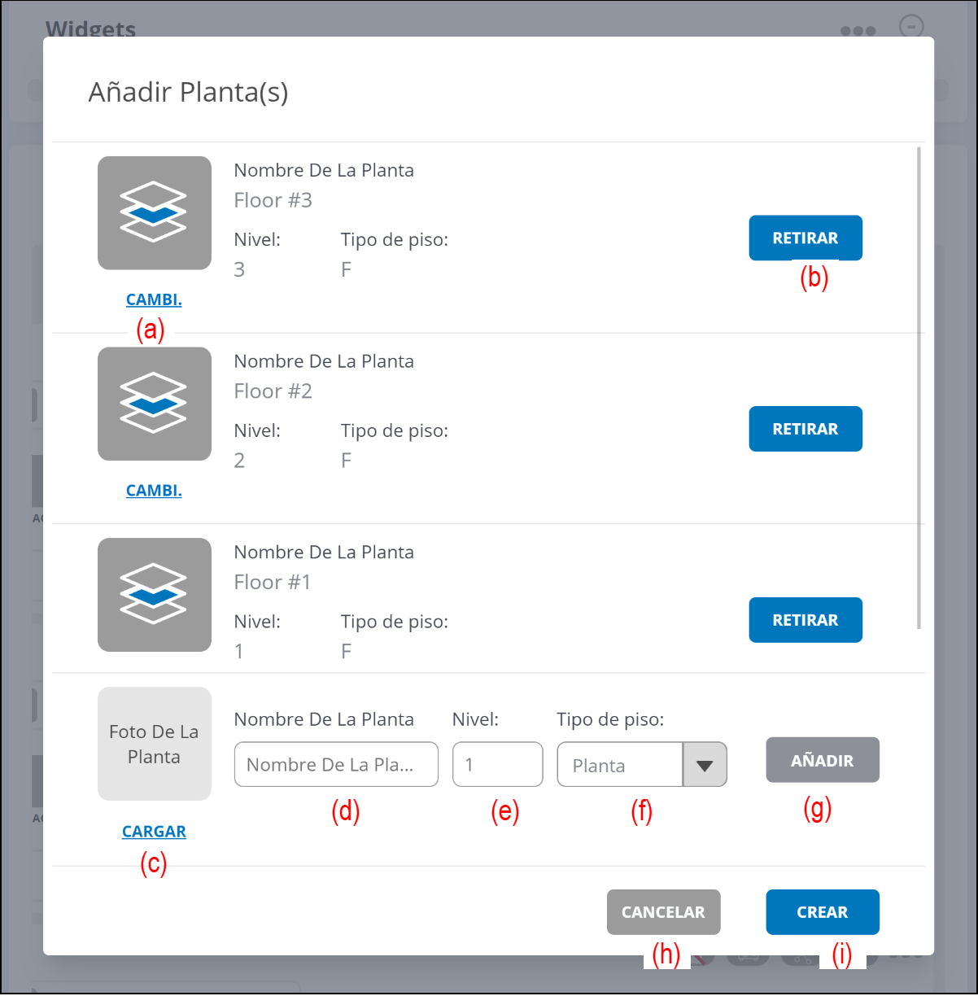The image size is (978, 996).
Task: Click the Planta combo box field
Action: (619, 765)
